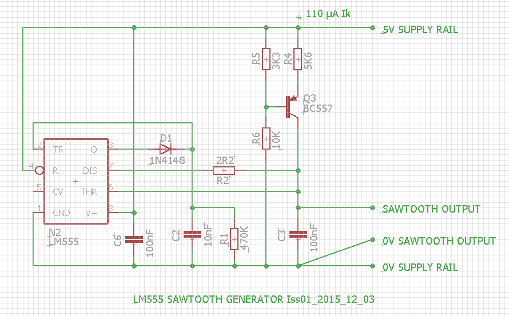
Task: Click the 5V supply rail terminal dot
Action: [x=373, y=28]
